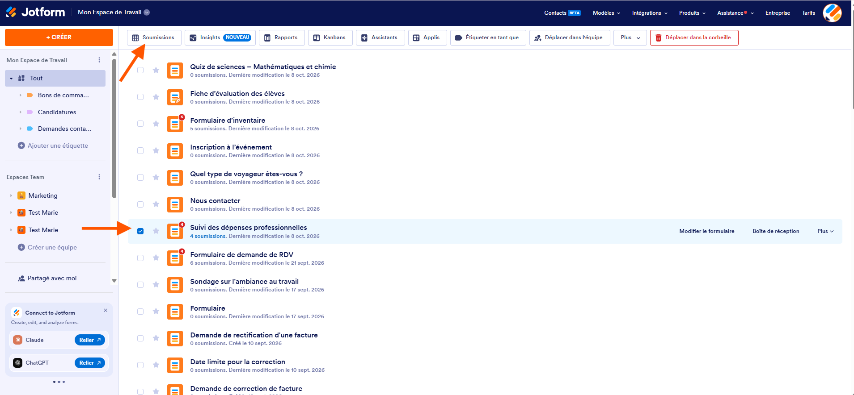
Task: Check the Fiche d'évaluation des élèves checkbox
Action: point(140,97)
